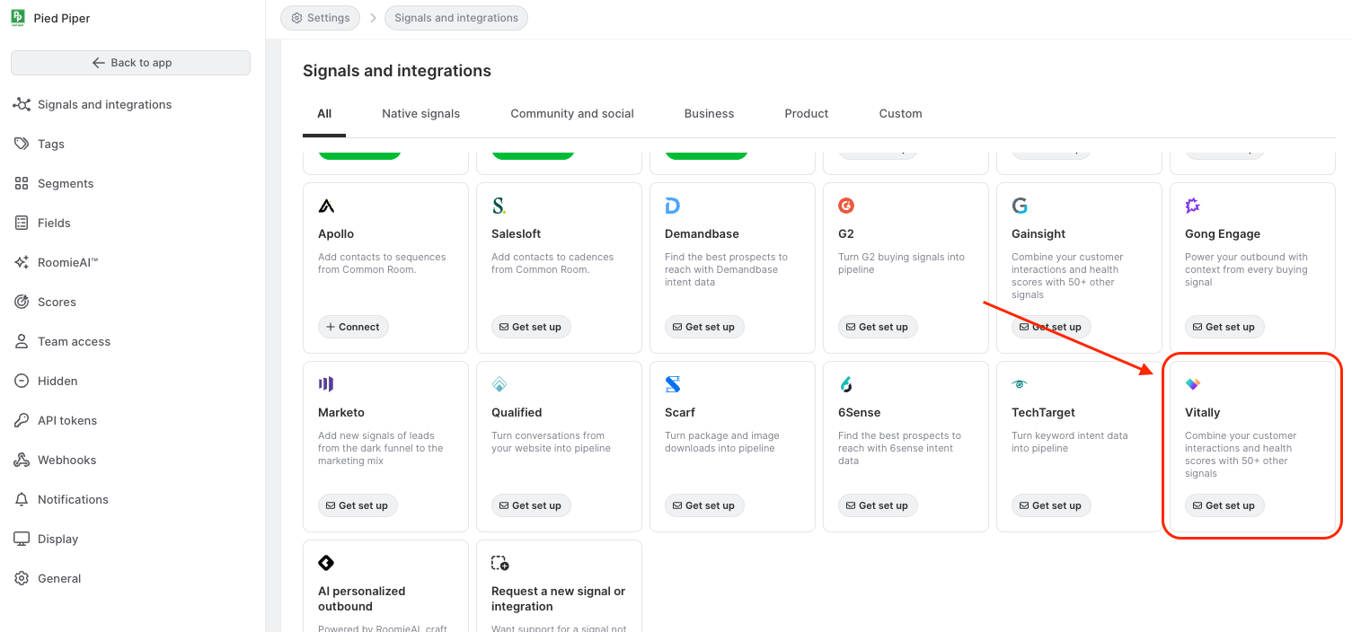This screenshot has height=632, width=1352.
Task: Click the Marketo logo icon
Action: [x=326, y=384]
